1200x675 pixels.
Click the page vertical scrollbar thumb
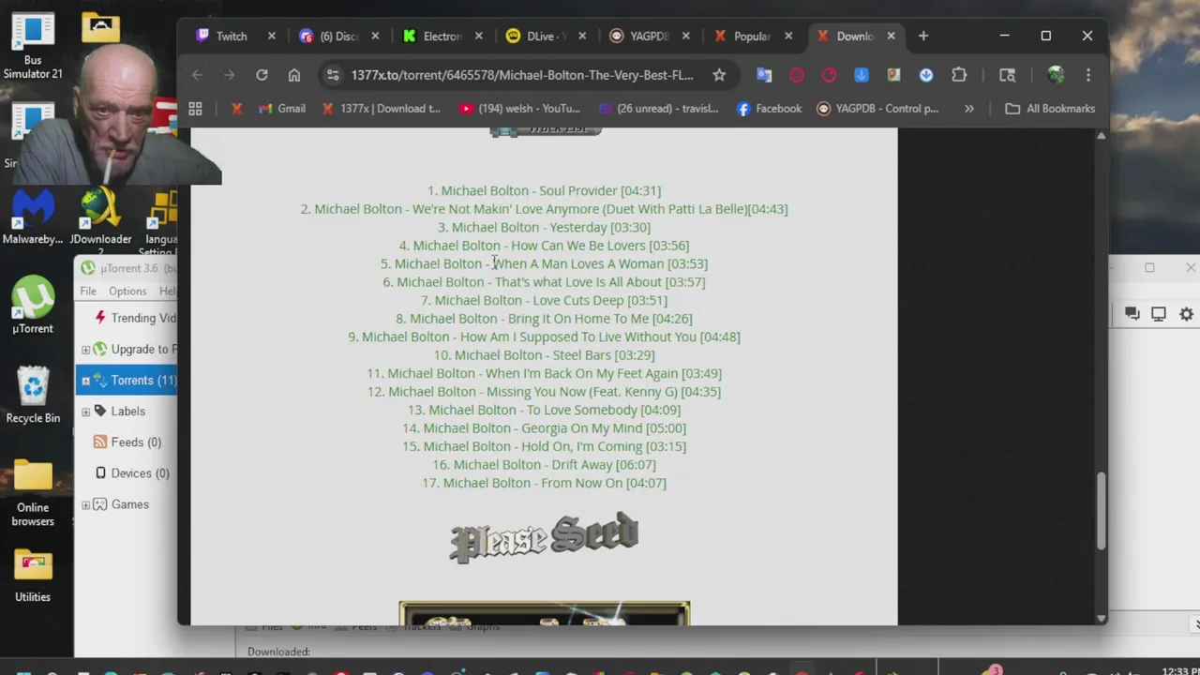point(1101,510)
